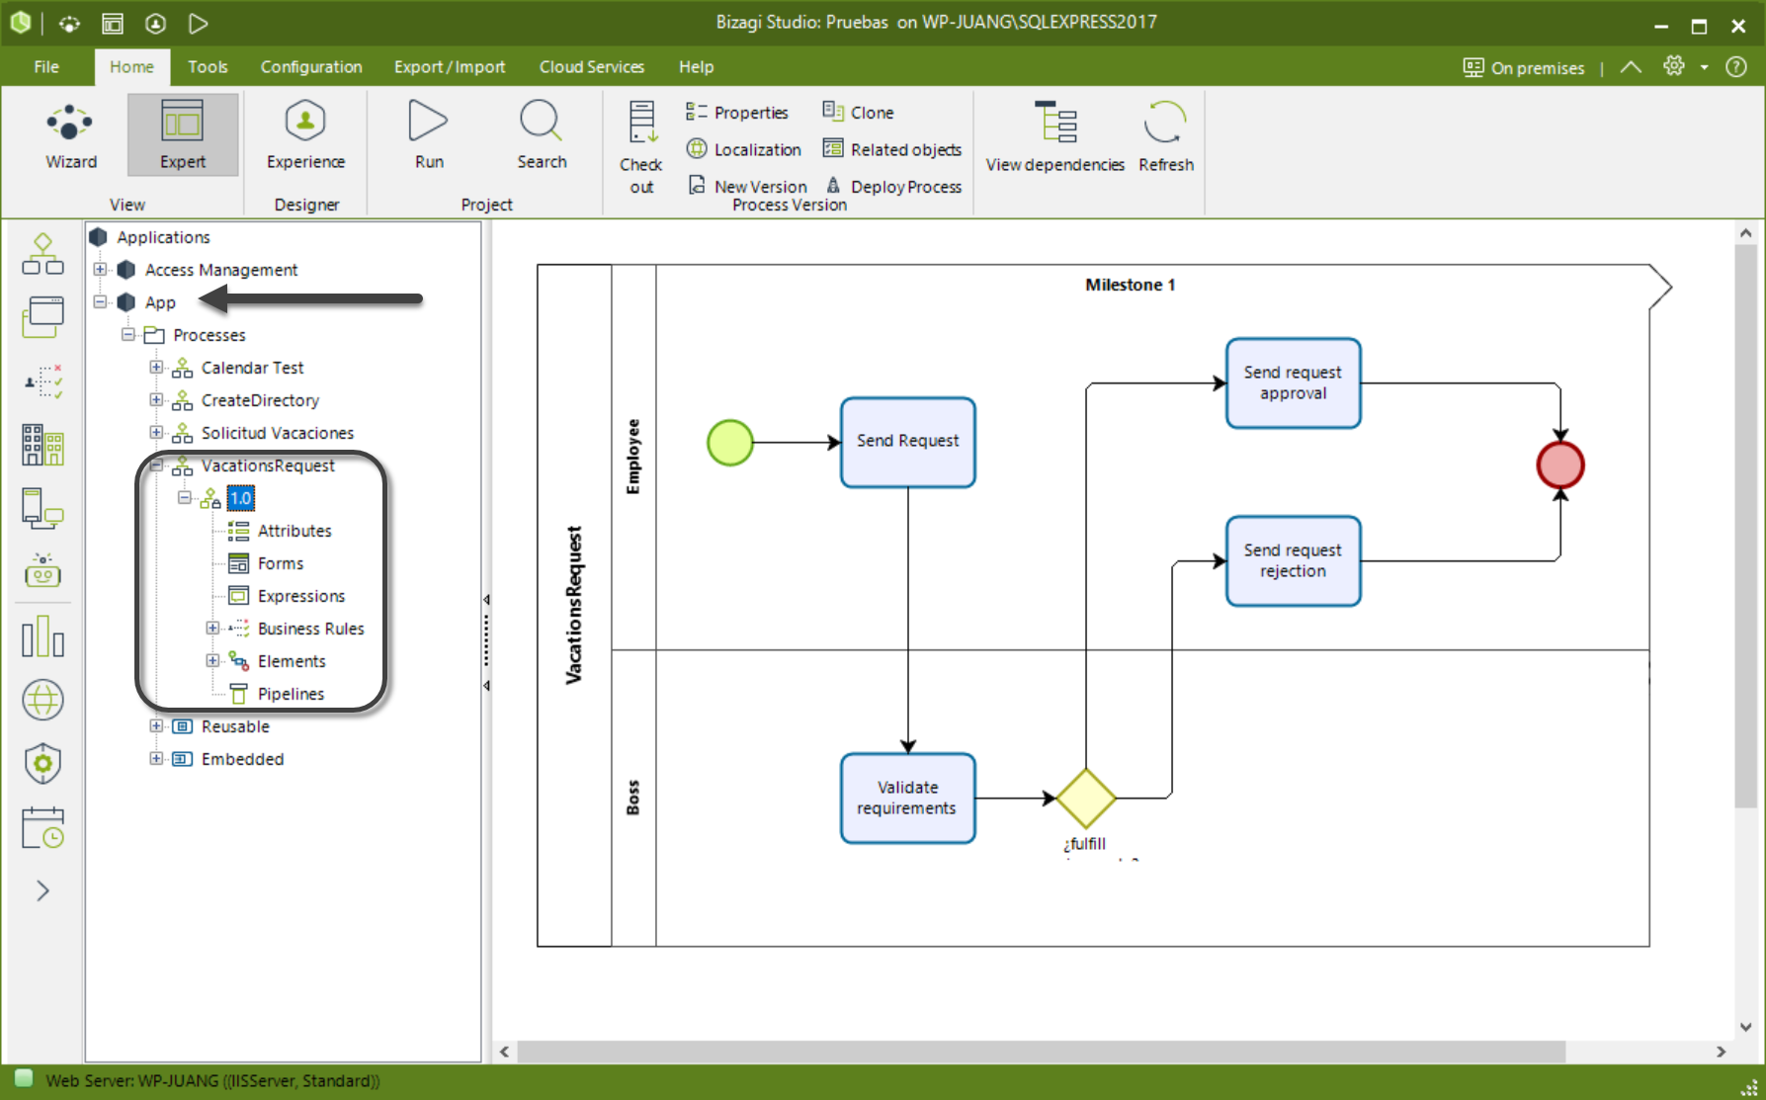The height and width of the screenshot is (1100, 1766).
Task: Click the On premises indicator
Action: click(x=1523, y=67)
